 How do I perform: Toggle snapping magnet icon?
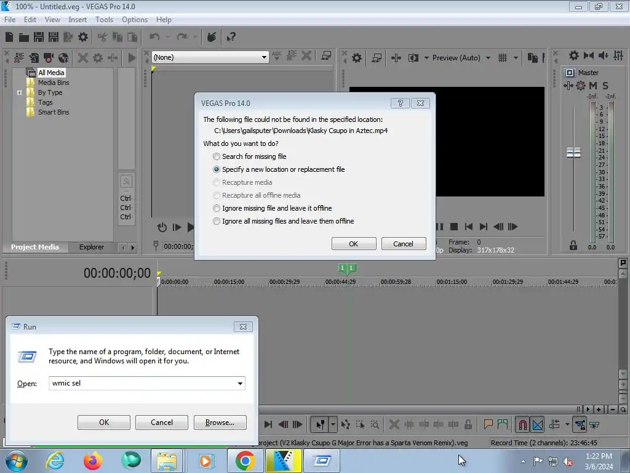(523, 424)
